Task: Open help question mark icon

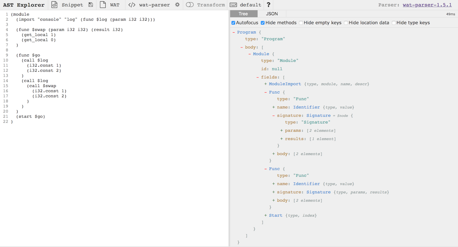Action: [x=268, y=5]
